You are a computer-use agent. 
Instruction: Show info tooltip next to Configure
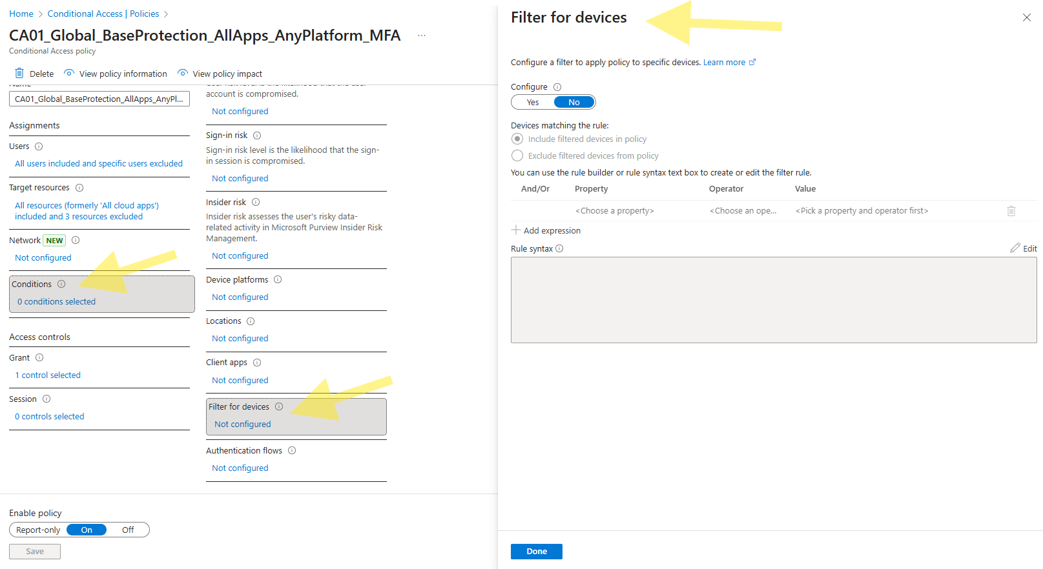(x=557, y=87)
